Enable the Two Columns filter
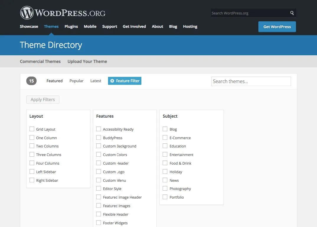This screenshot has height=227, width=317. 32,146
